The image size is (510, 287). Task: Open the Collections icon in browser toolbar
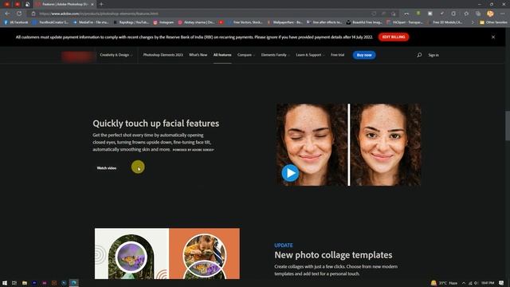(478, 14)
